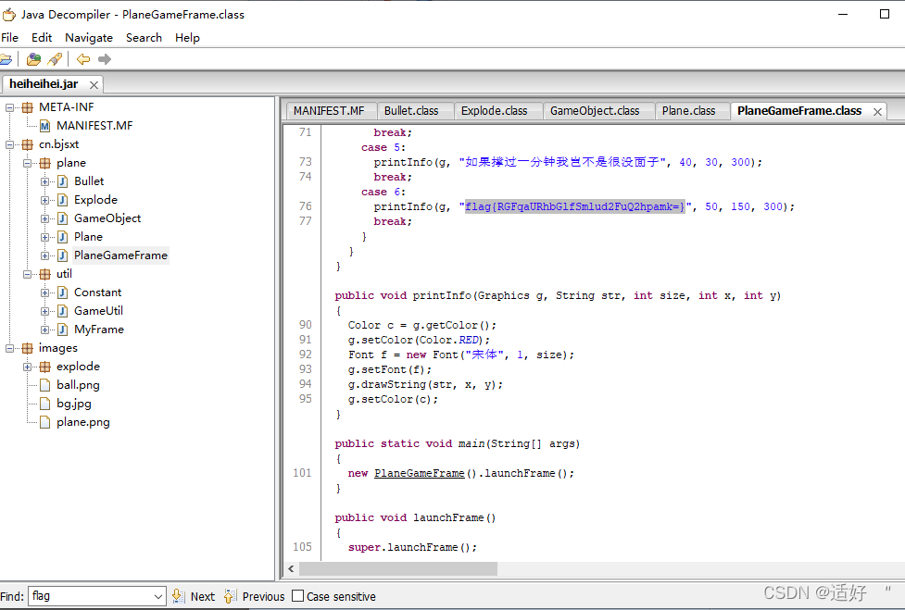The height and width of the screenshot is (610, 905).
Task: Select the MyFrame tree item
Action: pyautogui.click(x=99, y=330)
